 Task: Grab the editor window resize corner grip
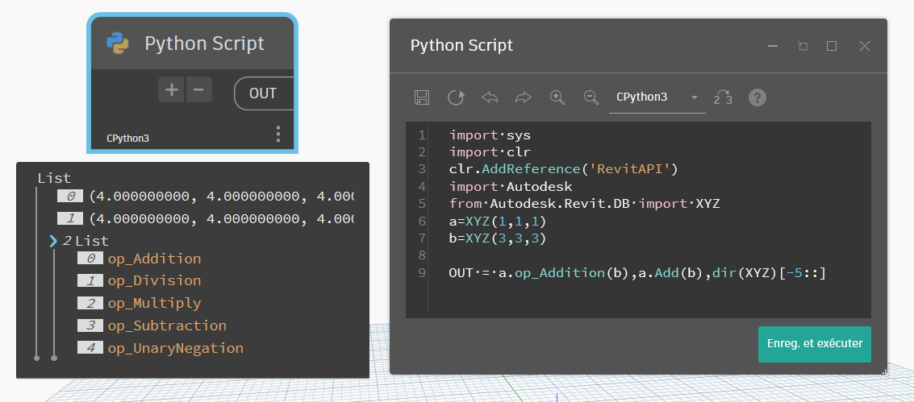point(884,371)
